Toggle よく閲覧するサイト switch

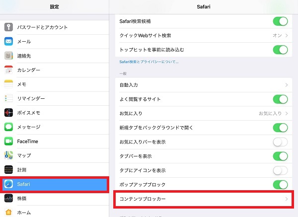(280, 99)
